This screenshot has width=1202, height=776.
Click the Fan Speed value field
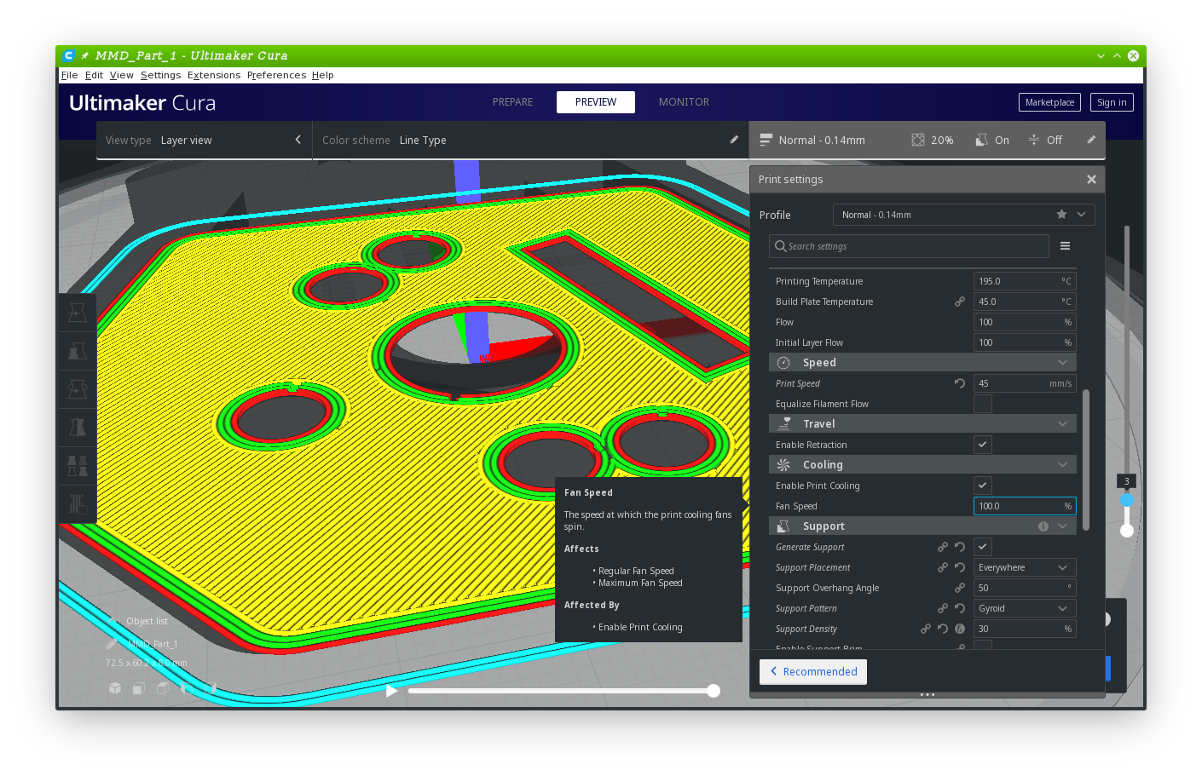click(x=1025, y=506)
